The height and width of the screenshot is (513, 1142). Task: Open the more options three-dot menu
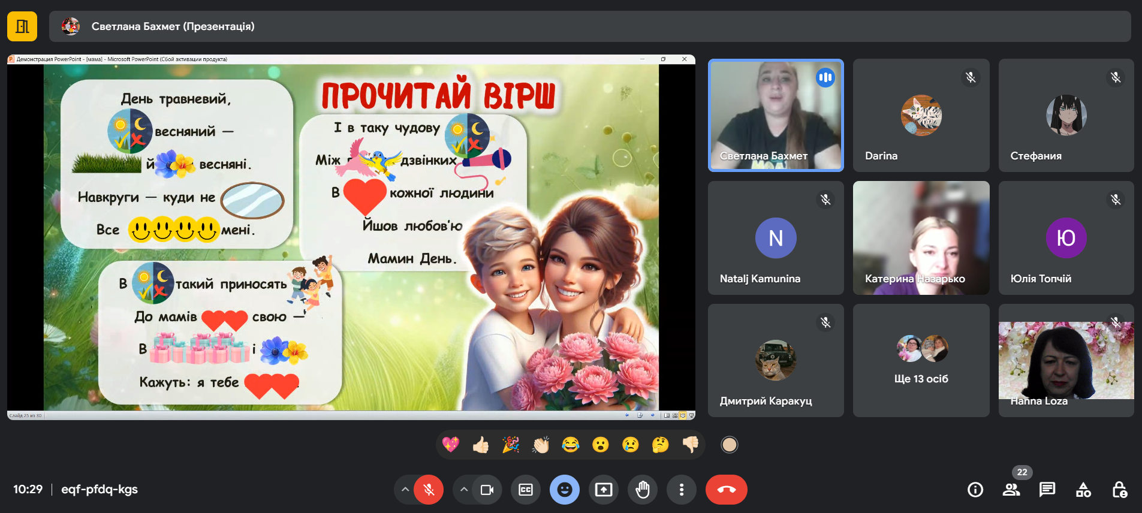[682, 490]
